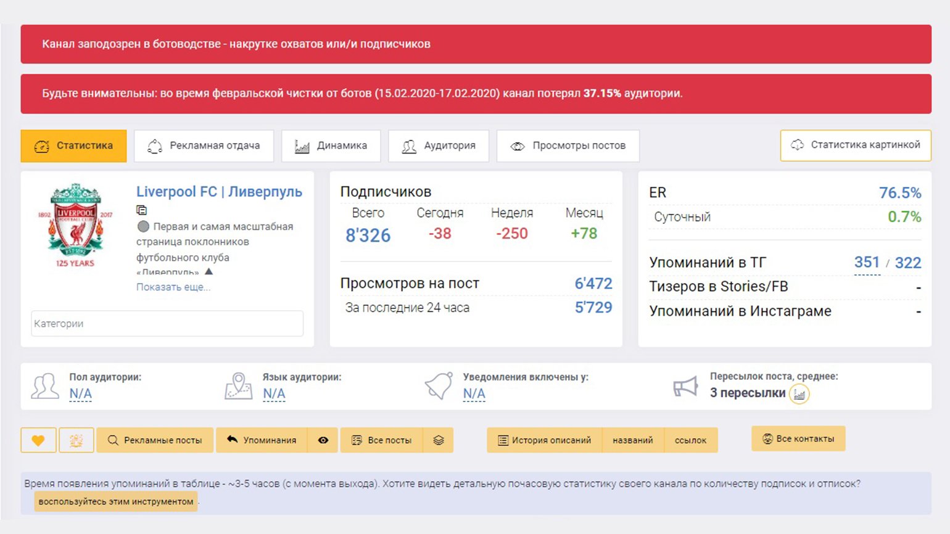Open the Все посты button

pyautogui.click(x=381, y=440)
